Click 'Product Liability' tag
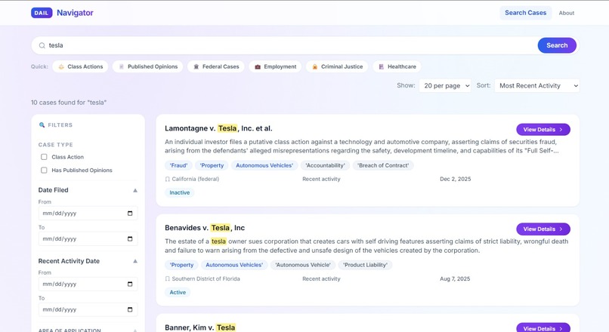Viewport: 609px width, 332px height. click(366, 265)
